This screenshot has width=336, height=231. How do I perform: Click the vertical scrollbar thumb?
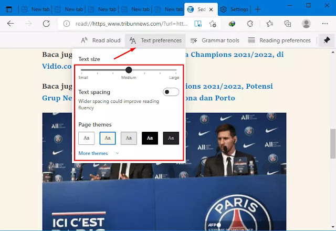333,143
